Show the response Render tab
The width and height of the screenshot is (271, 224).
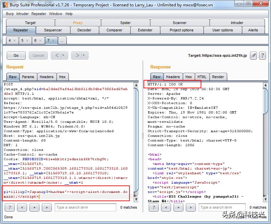click(x=218, y=77)
